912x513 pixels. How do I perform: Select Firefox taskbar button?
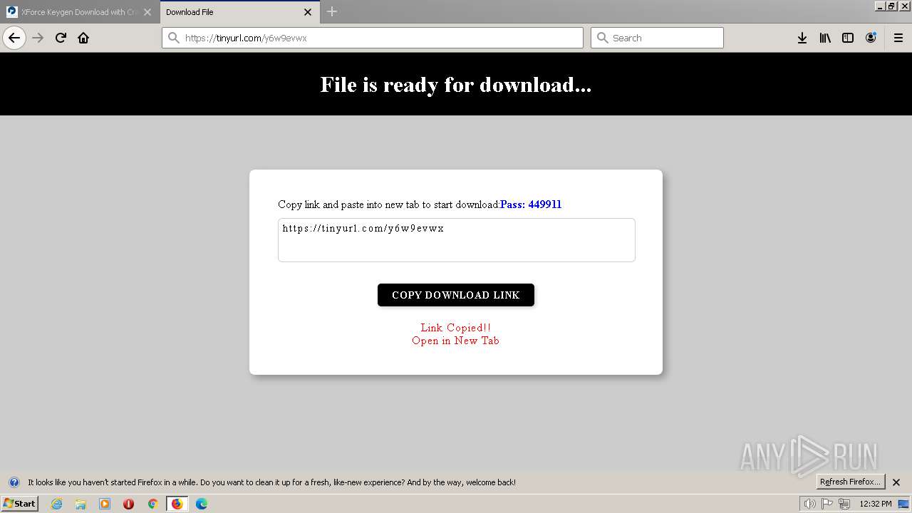177,504
